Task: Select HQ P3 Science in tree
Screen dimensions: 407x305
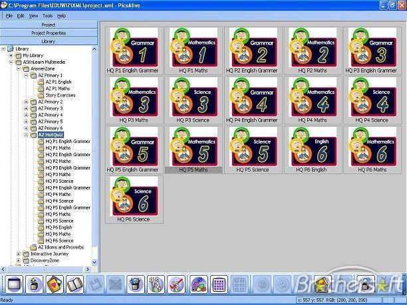Action: pyautogui.click(x=59, y=181)
